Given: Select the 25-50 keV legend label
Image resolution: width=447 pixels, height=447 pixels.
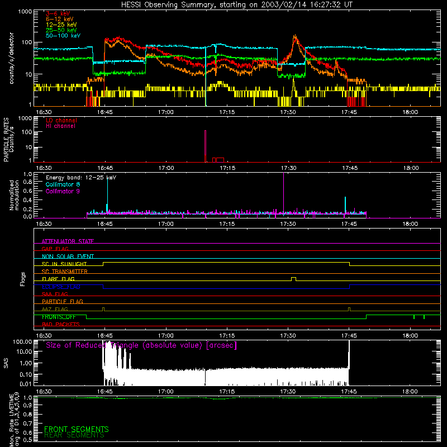Looking at the screenshot, I should coord(61,30).
